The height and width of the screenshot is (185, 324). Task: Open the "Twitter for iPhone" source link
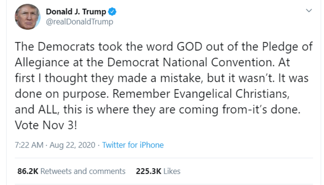pyautogui.click(x=133, y=145)
